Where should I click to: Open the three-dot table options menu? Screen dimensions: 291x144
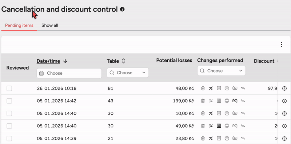click(282, 44)
